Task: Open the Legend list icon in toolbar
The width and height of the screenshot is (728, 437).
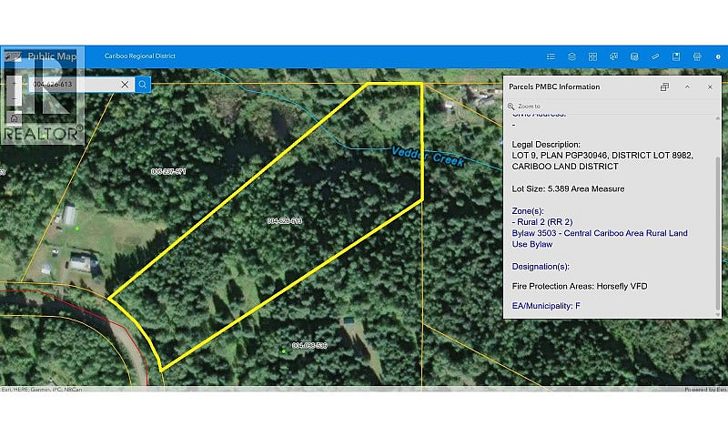Action: pos(551,56)
